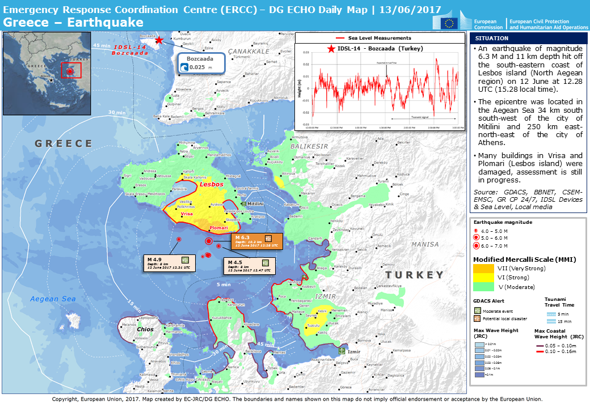Viewport: 590px width, 408px height.
Task: Click the red square on the inset map
Action: coord(70,71)
